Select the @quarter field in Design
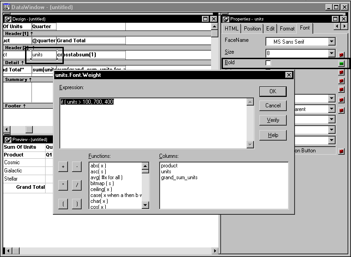351x257 pixels. point(44,40)
